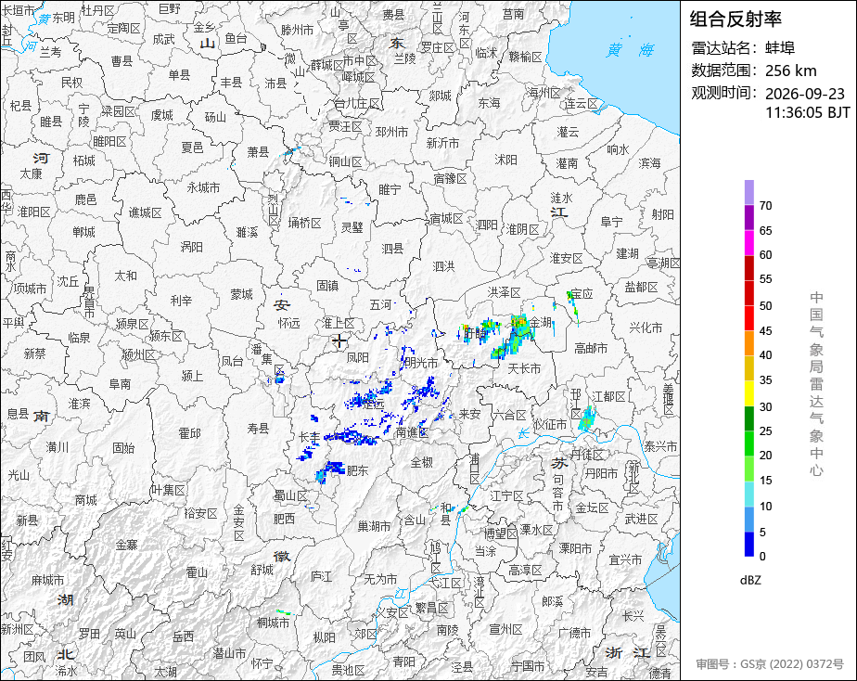Click the 桐城市 label on the map
The image size is (857, 681).
click(274, 623)
